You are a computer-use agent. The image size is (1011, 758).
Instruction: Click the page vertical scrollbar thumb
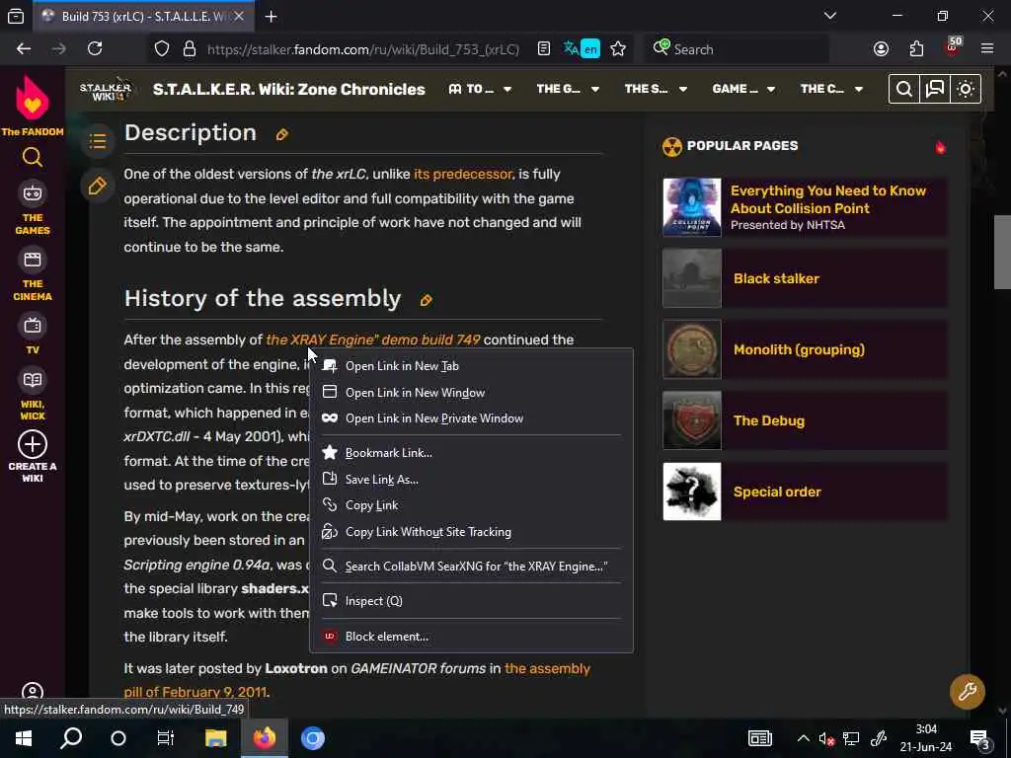point(1002,252)
